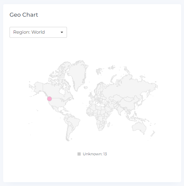Select the gray Unknown legend swatch
This screenshot has height=186, width=184.
[x=79, y=154]
